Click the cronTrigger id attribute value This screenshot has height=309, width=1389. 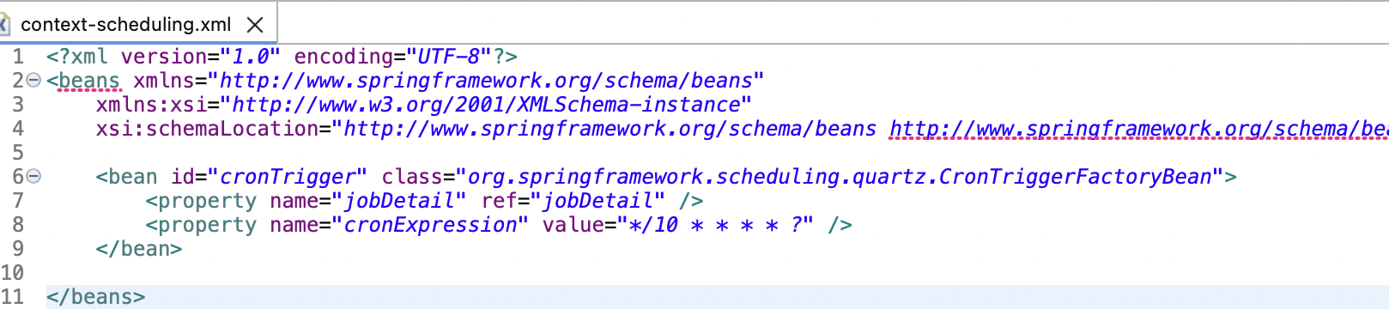click(288, 177)
